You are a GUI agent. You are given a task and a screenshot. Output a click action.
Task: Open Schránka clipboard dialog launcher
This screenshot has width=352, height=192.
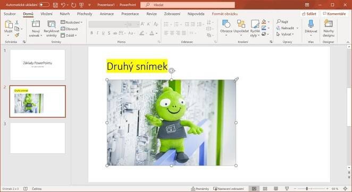[x=24, y=42]
